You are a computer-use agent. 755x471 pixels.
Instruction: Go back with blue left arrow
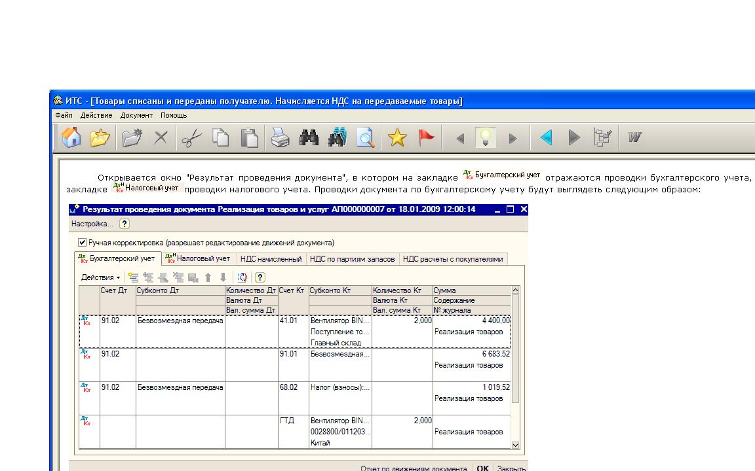(546, 138)
